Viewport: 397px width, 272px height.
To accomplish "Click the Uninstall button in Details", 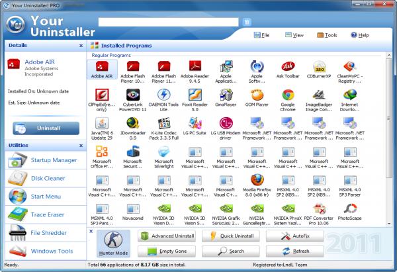I will (x=46, y=128).
